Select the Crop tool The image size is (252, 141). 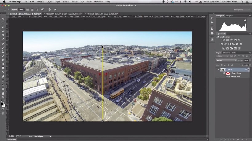(3, 35)
